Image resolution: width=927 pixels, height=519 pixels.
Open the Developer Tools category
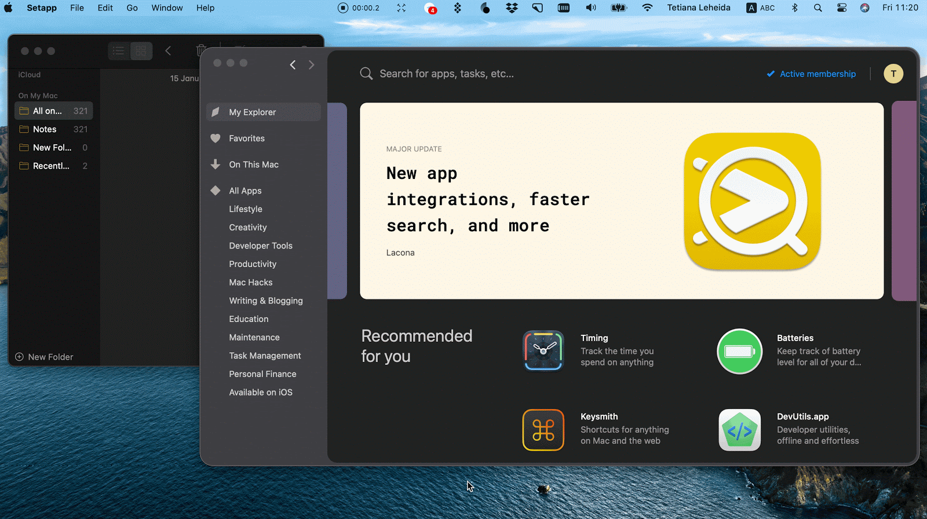261,246
